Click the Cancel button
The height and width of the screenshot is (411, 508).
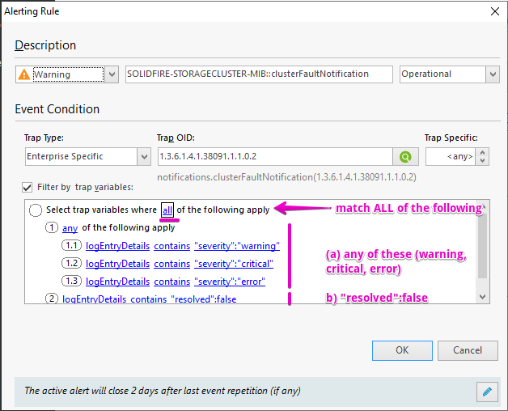tap(468, 350)
